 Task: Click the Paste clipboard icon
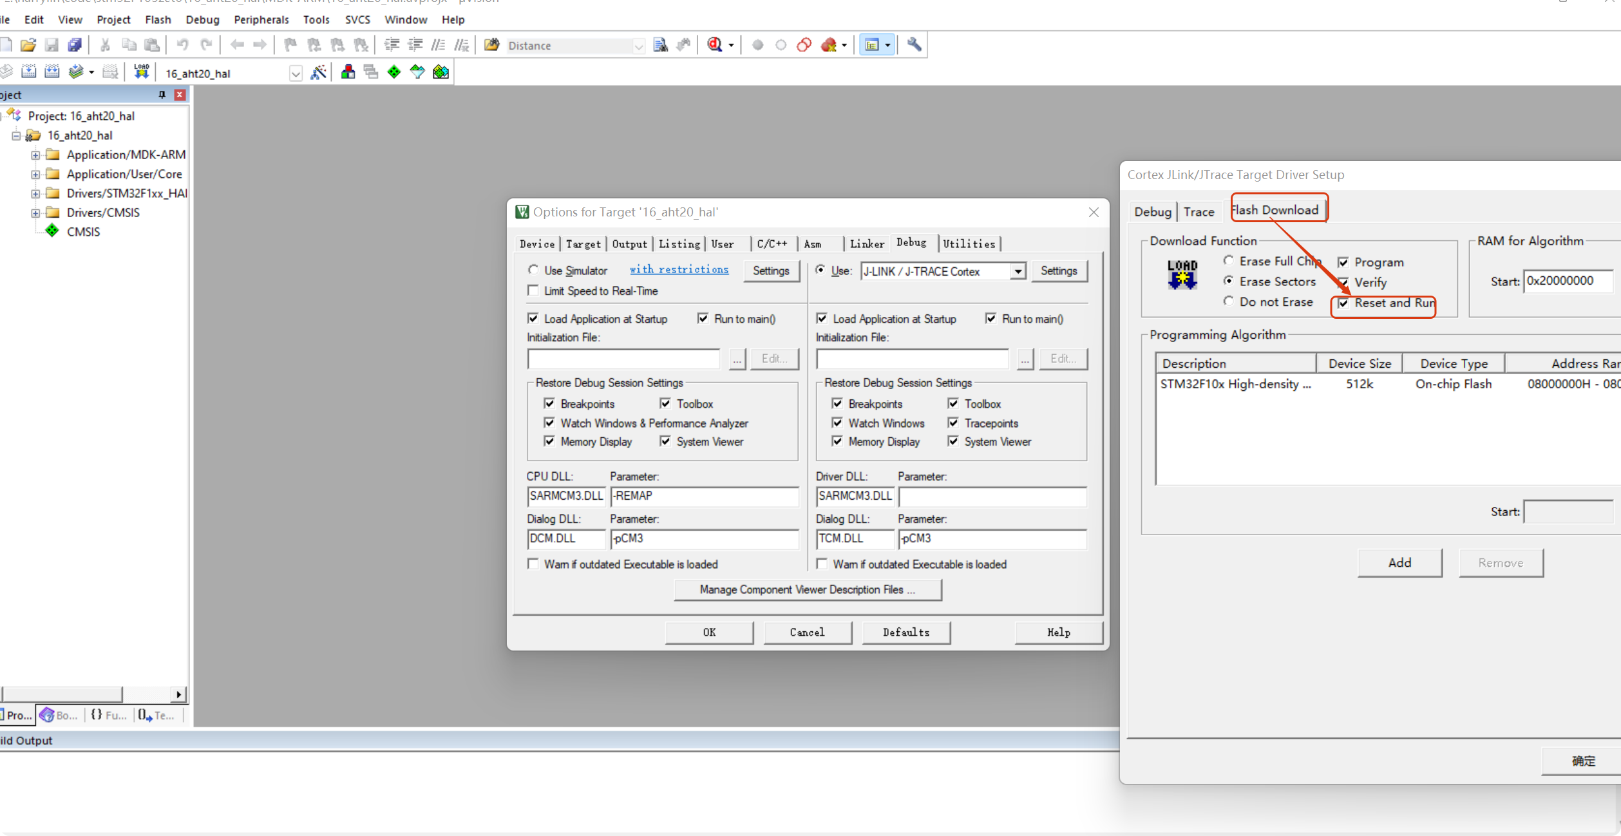tap(152, 45)
